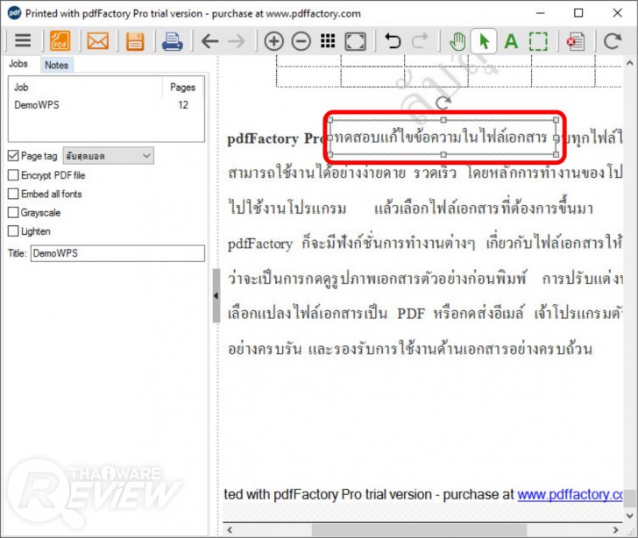Collapse the left side panel arrow

tap(216, 296)
